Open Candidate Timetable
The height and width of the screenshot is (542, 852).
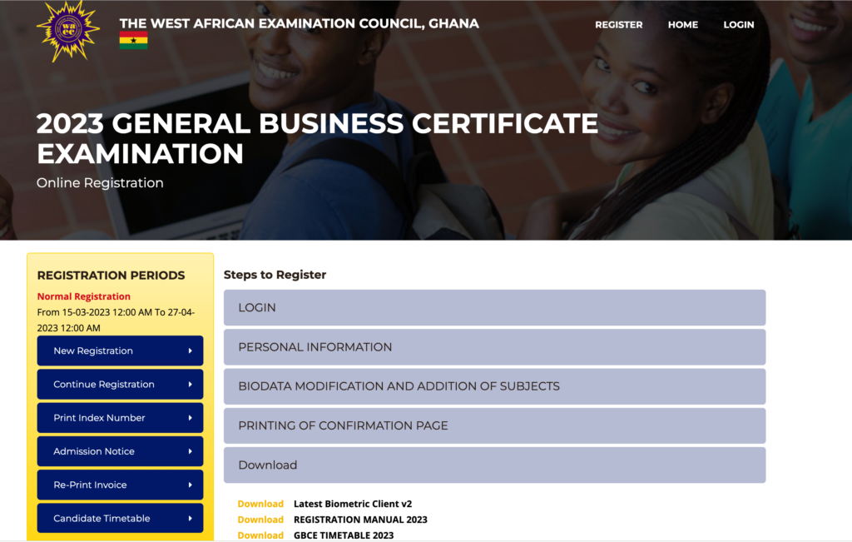[x=120, y=519]
